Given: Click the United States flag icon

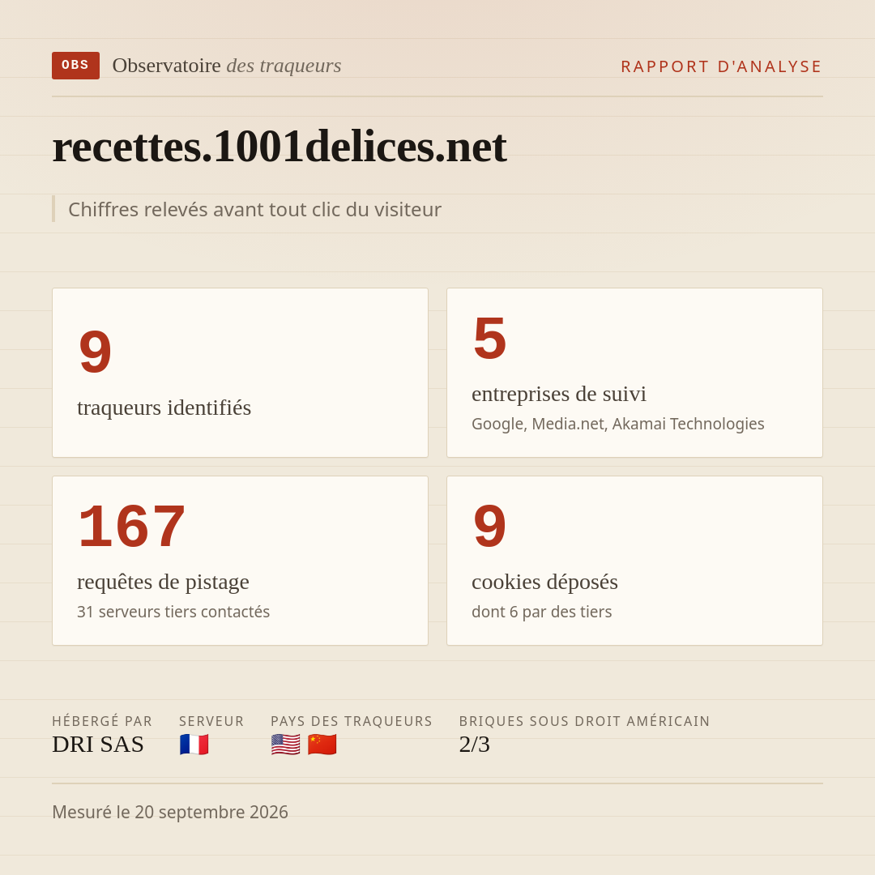Looking at the screenshot, I should [286, 745].
